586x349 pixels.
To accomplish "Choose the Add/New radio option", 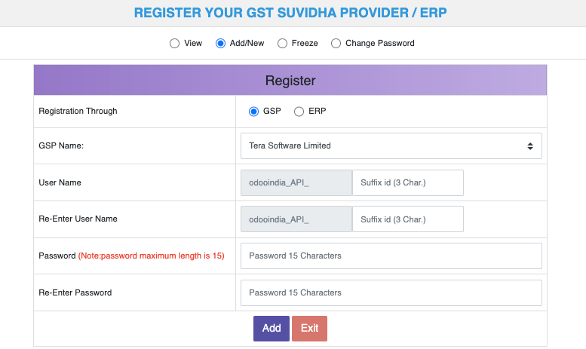I will [x=221, y=44].
